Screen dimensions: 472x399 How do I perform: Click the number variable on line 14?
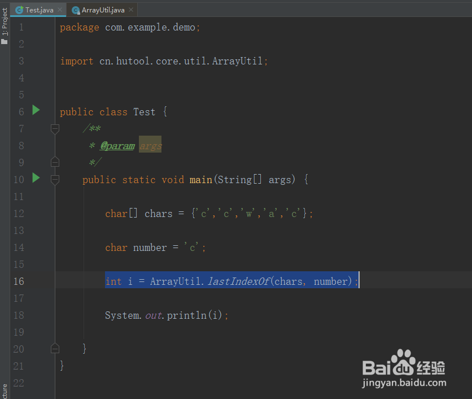click(150, 248)
